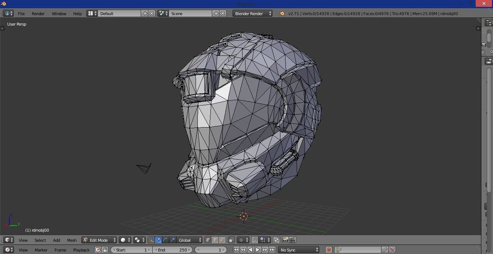Viewport: 493px width, 254px height.
Task: Click the End frame field
Action: (172, 250)
